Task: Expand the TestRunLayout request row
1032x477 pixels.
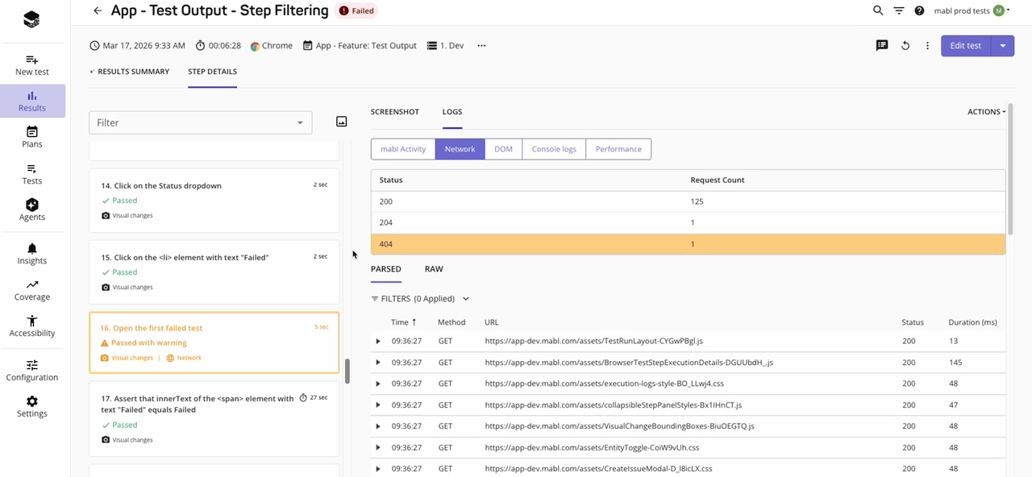Action: (x=378, y=342)
